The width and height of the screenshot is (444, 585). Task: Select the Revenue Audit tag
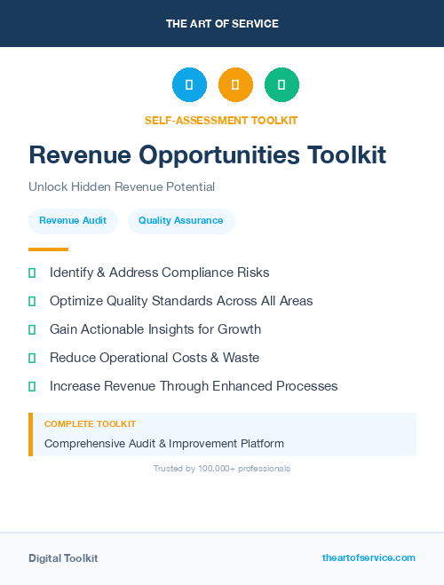73,221
